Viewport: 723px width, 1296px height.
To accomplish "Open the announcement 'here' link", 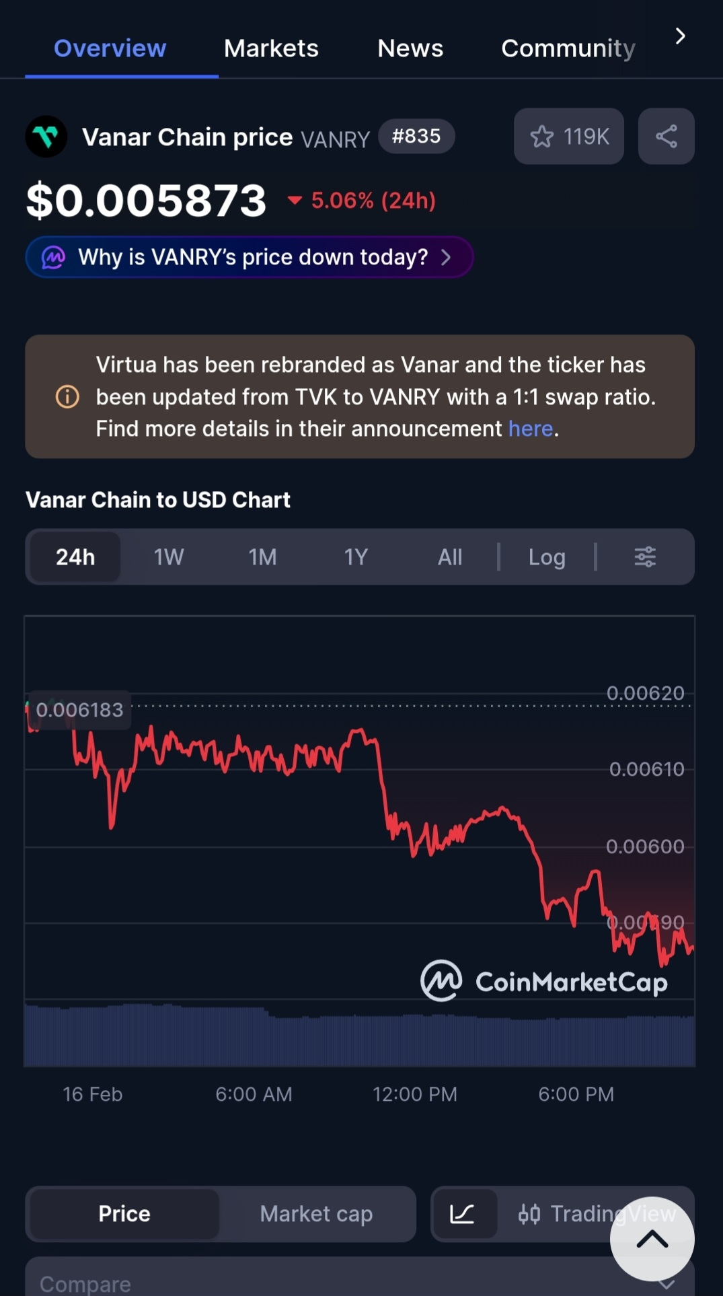I will tap(530, 429).
